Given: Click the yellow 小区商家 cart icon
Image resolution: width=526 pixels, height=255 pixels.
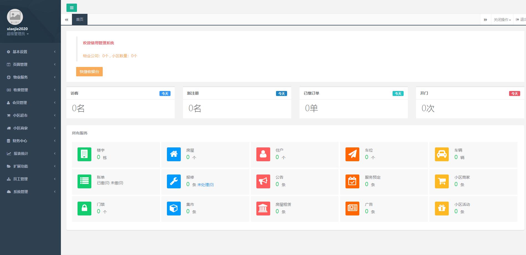Looking at the screenshot, I should (x=442, y=181).
